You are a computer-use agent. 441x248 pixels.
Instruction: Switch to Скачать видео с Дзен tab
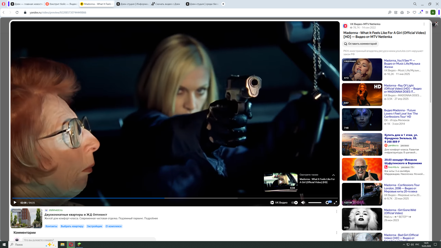click(166, 4)
